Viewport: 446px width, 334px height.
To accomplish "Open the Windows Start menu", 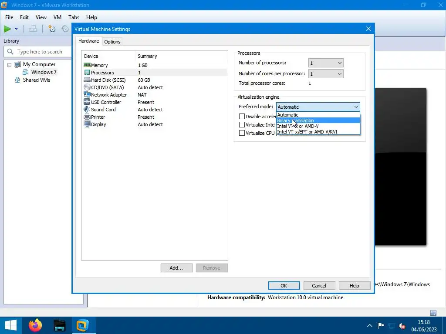I will pyautogui.click(x=11, y=325).
